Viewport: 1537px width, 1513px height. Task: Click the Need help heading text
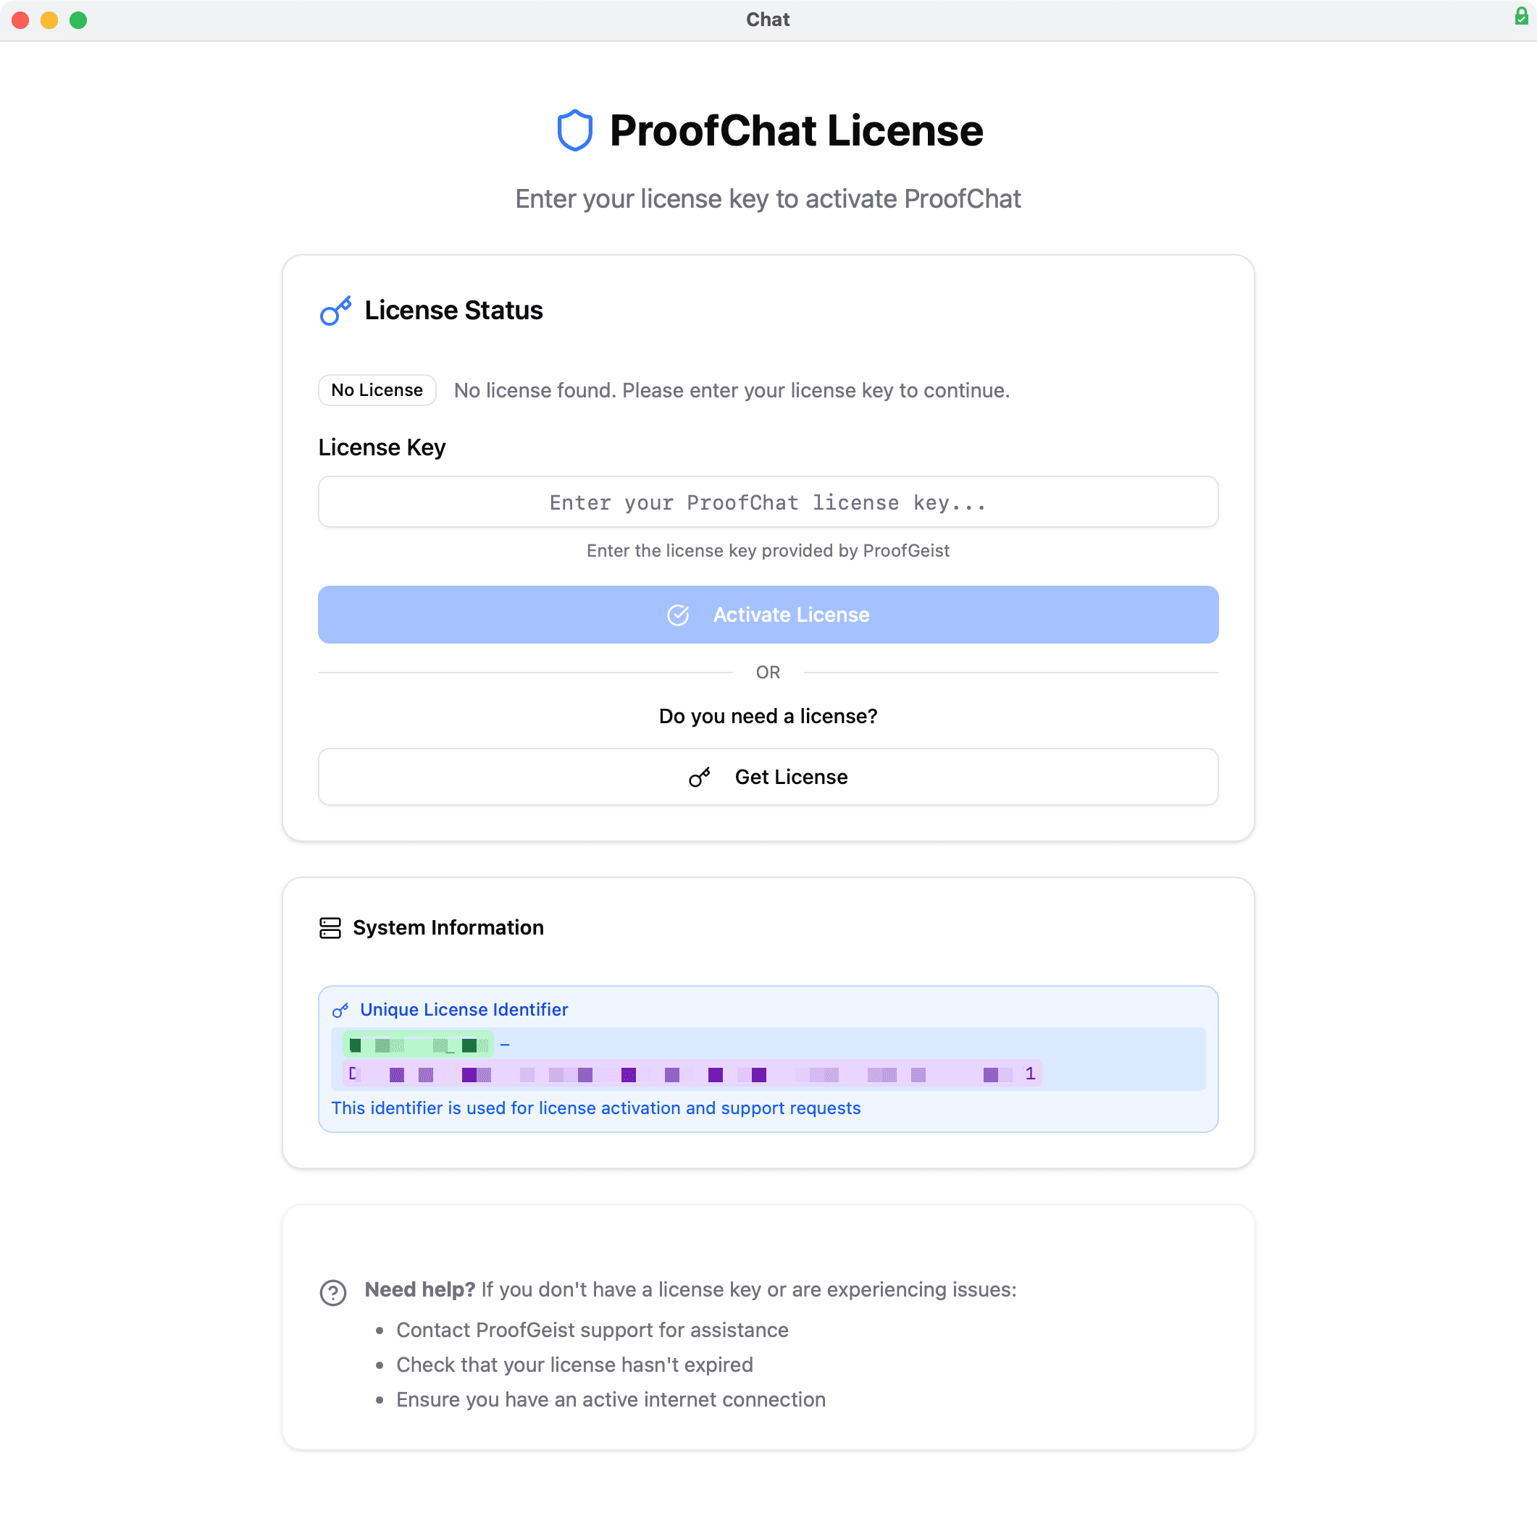point(419,1290)
